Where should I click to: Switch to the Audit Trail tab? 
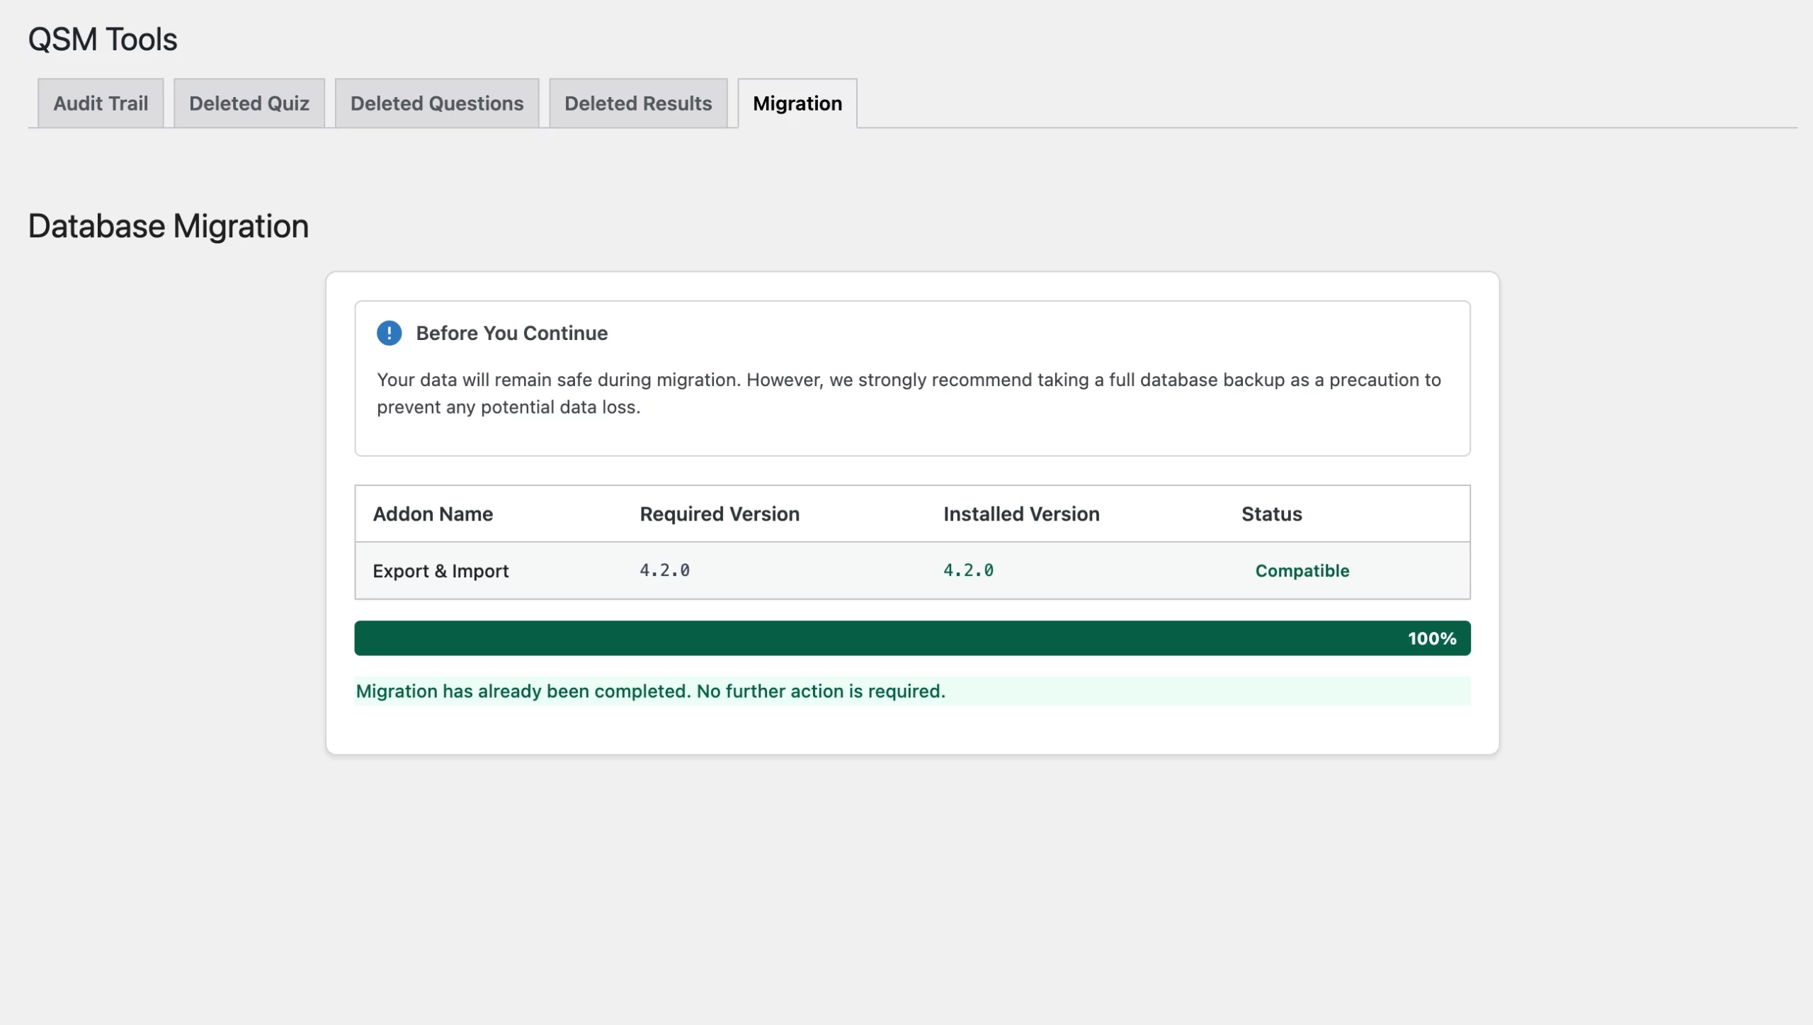coord(101,103)
